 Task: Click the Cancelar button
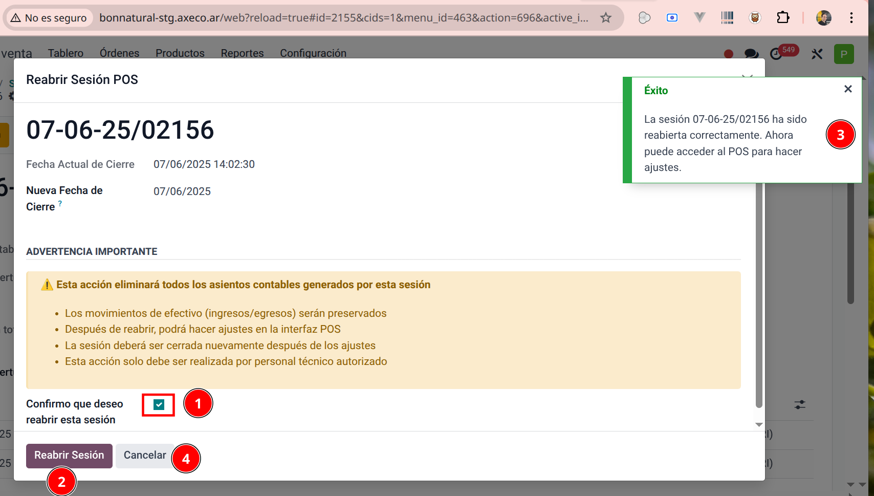tap(145, 456)
